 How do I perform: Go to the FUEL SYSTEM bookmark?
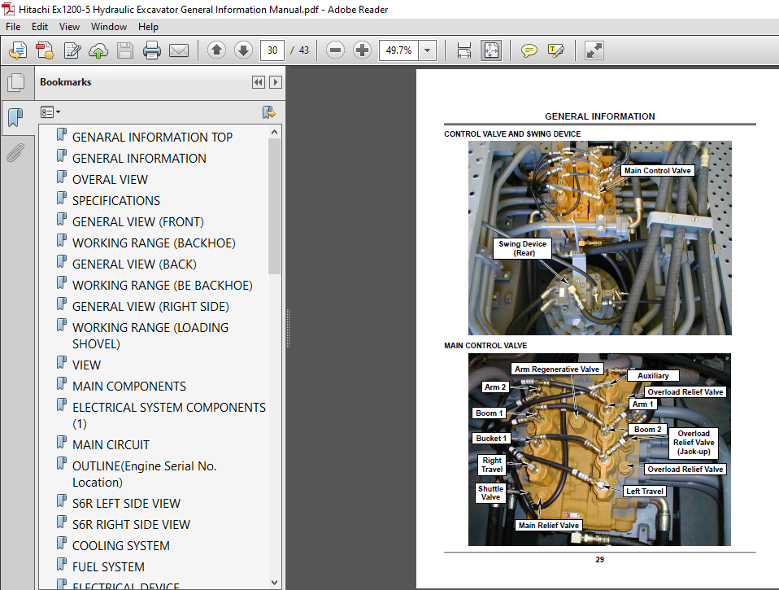[108, 567]
